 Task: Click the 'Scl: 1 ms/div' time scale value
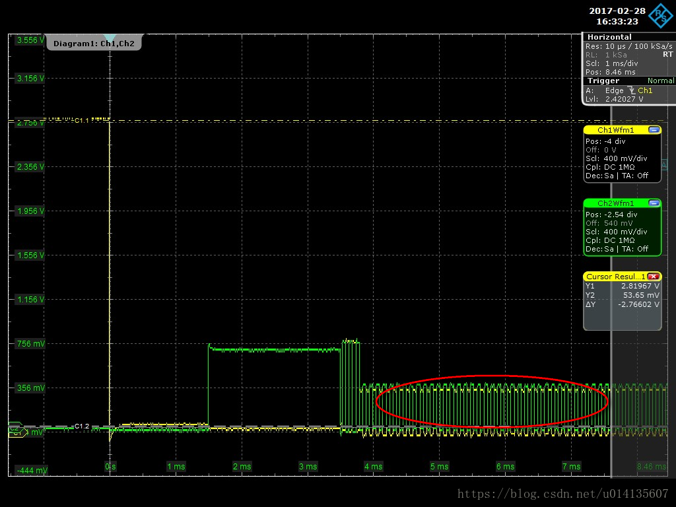[x=611, y=63]
